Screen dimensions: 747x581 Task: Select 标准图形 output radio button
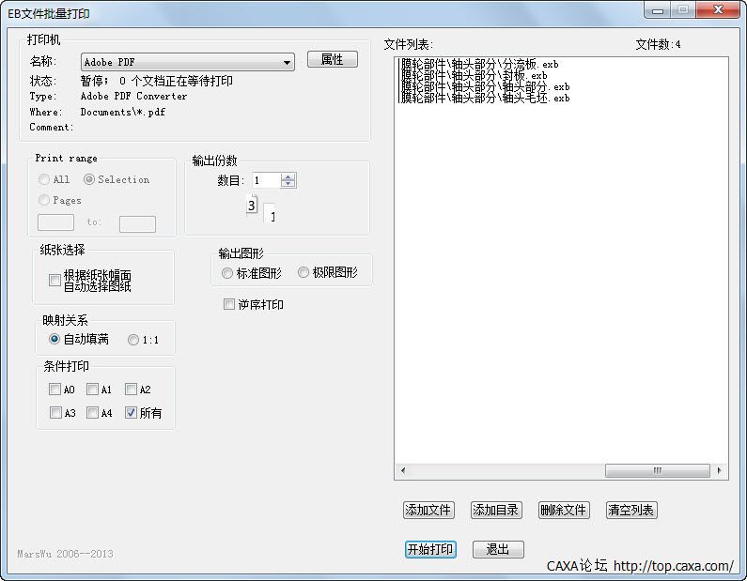[227, 273]
